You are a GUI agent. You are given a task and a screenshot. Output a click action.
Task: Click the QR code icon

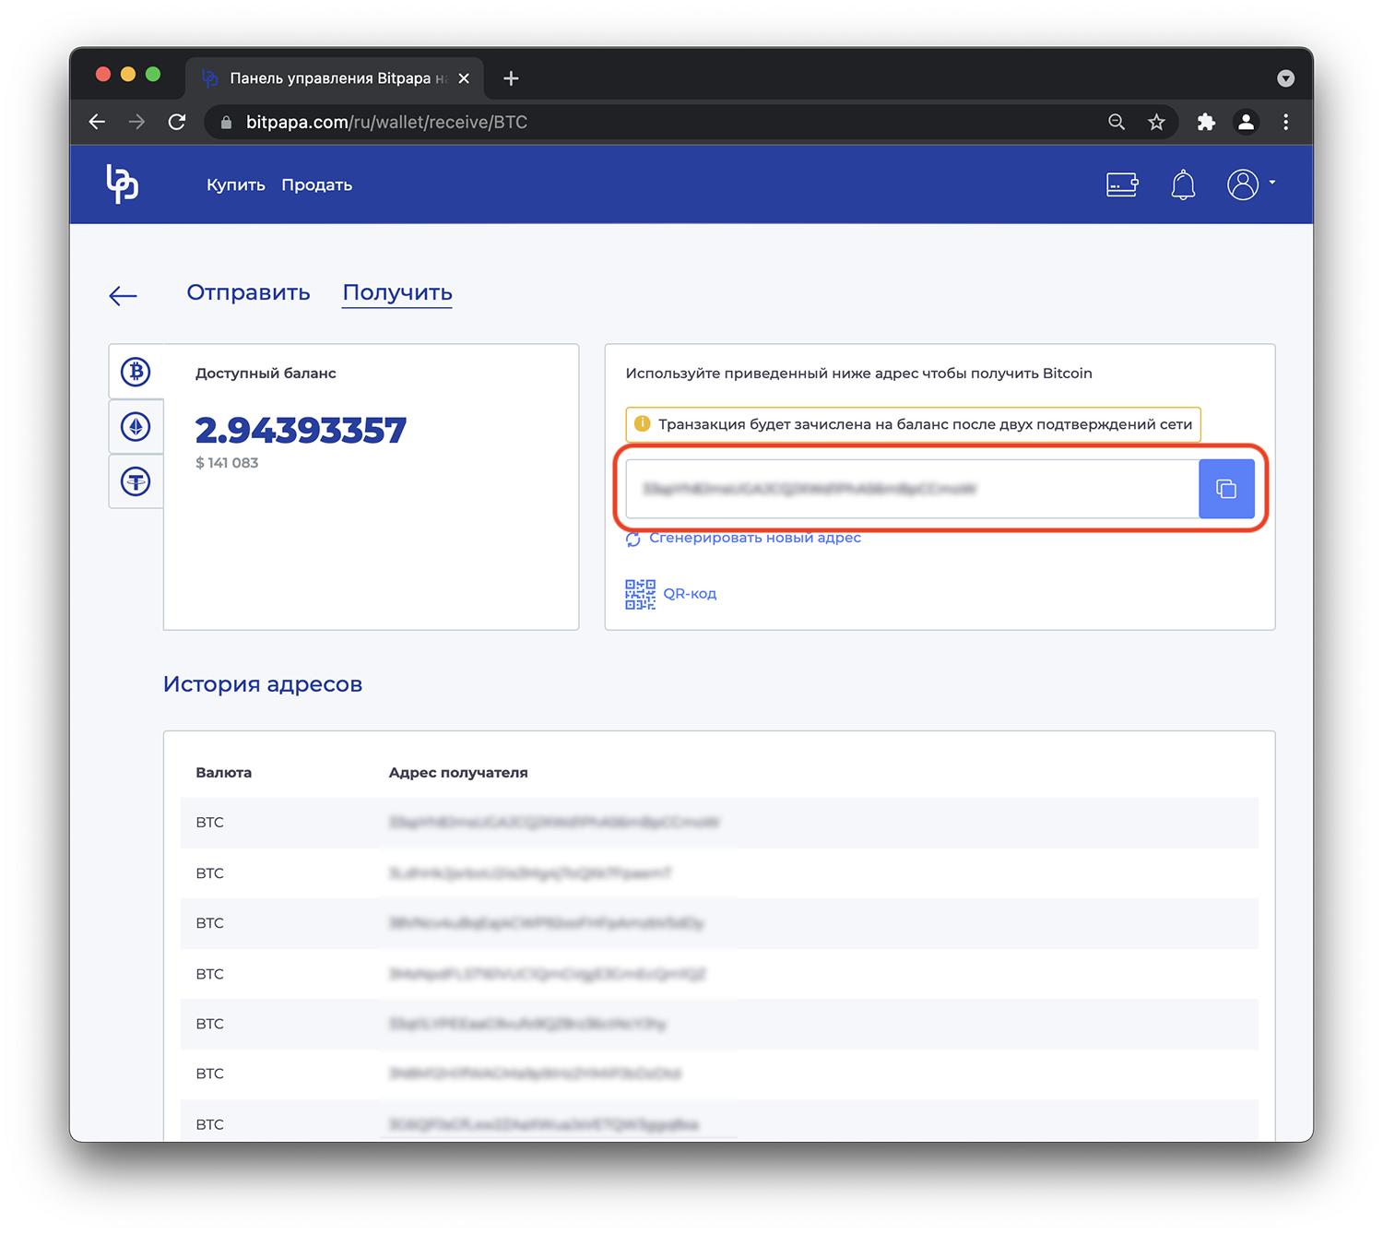tap(640, 594)
